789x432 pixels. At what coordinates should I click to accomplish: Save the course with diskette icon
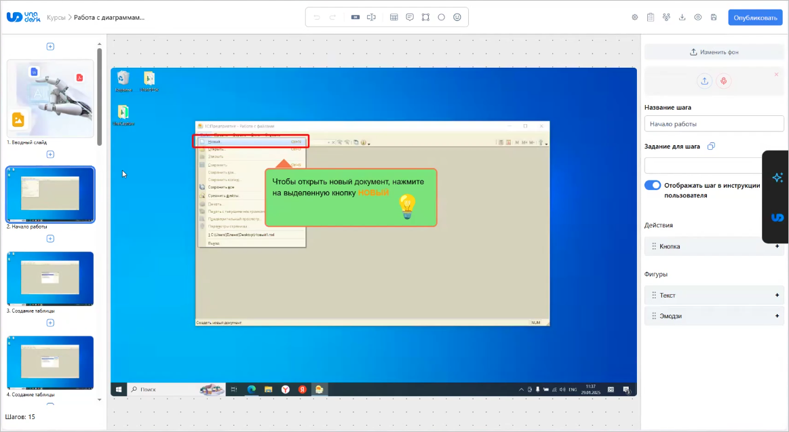pyautogui.click(x=714, y=17)
